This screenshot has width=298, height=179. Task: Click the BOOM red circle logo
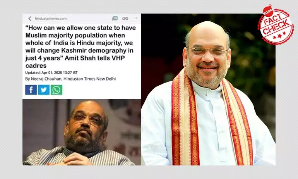click(268, 11)
